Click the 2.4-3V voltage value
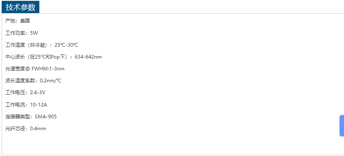The image size is (344, 156). pos(38,93)
